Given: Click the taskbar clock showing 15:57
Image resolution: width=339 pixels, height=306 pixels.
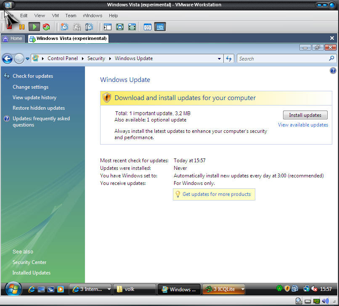Looking at the screenshot, I should click(326, 289).
